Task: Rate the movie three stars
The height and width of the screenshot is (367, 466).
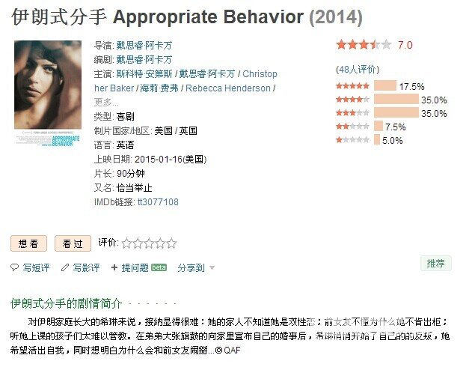Action: point(149,243)
